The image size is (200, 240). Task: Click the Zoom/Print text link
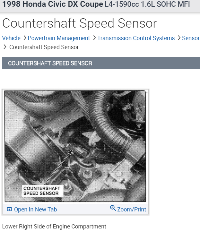132,209
